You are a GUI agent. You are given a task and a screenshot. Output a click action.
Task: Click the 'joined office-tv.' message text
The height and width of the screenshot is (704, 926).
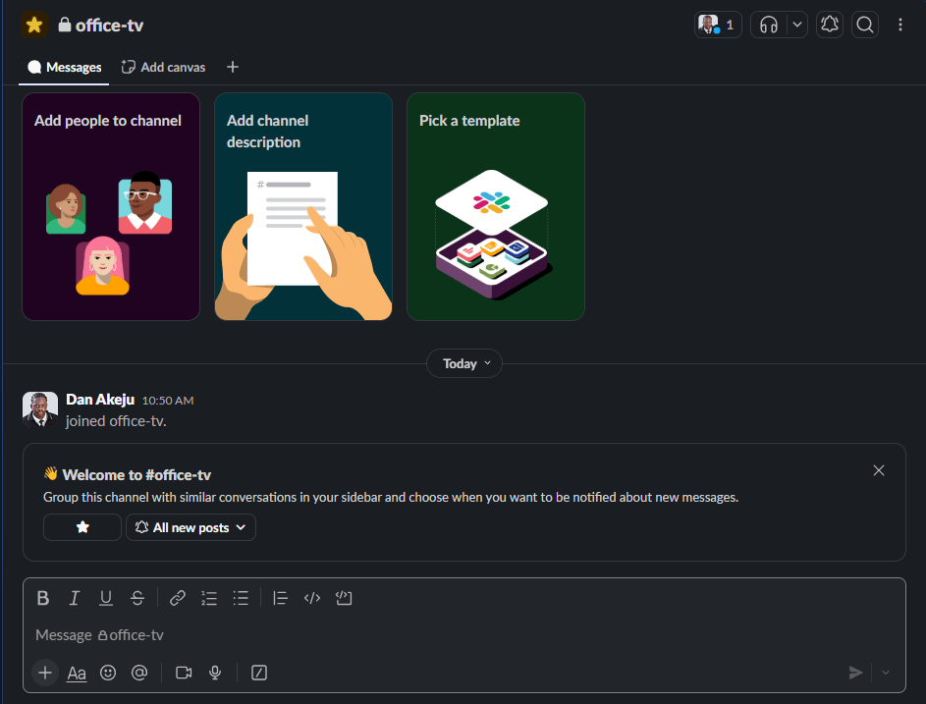[x=116, y=421]
